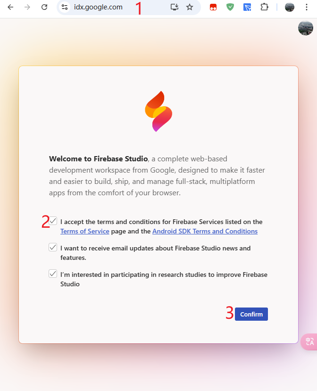
Task: Click the browser back arrow
Action: click(x=10, y=7)
